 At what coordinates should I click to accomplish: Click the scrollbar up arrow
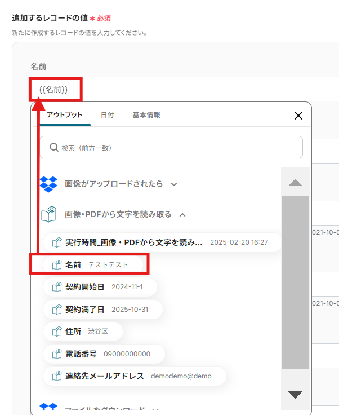[295, 183]
